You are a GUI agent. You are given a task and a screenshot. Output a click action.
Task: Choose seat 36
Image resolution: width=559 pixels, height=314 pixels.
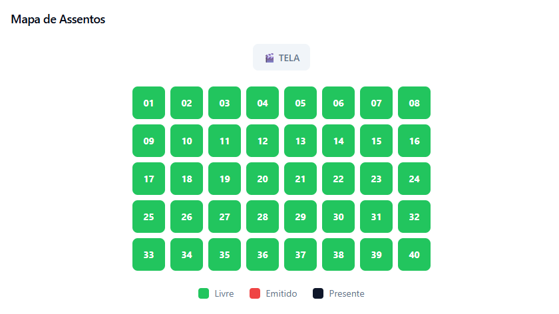(262, 255)
